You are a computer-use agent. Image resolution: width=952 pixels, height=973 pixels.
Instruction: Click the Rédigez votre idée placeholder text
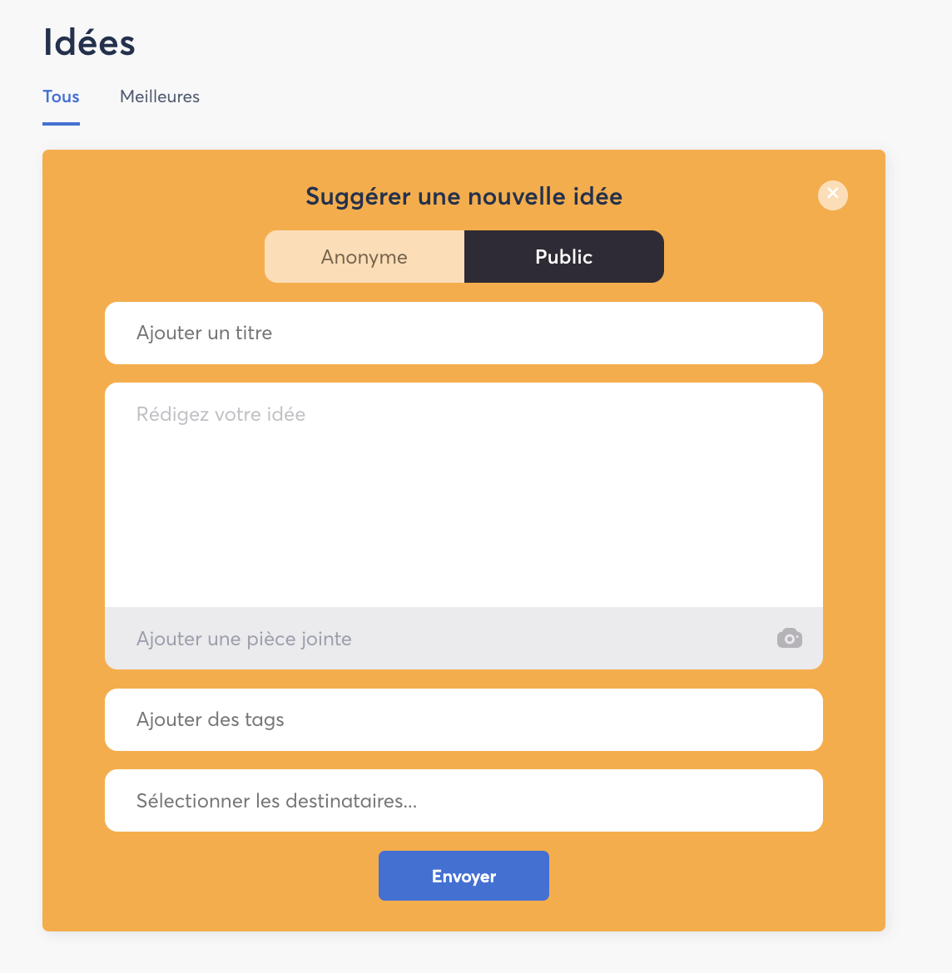point(221,414)
